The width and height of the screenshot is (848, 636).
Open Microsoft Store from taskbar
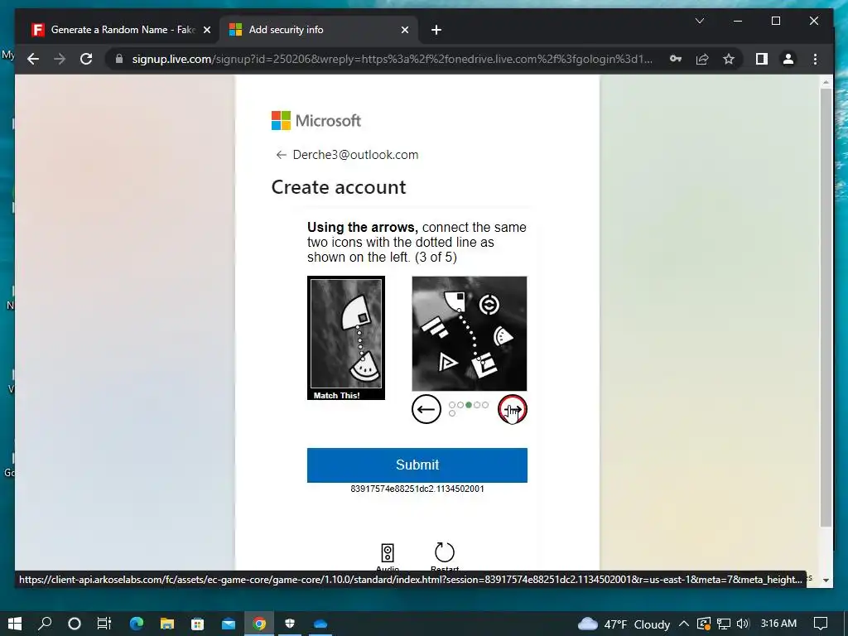click(197, 624)
